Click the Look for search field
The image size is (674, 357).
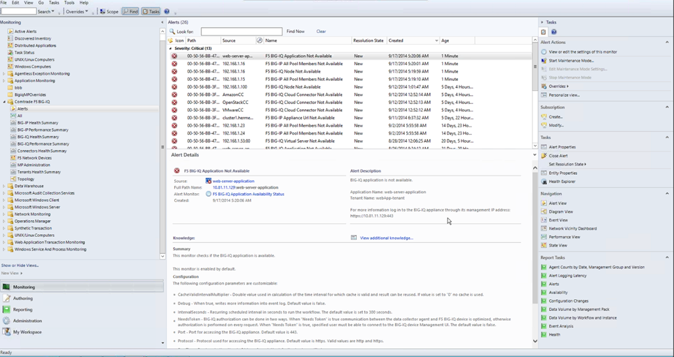(241, 32)
